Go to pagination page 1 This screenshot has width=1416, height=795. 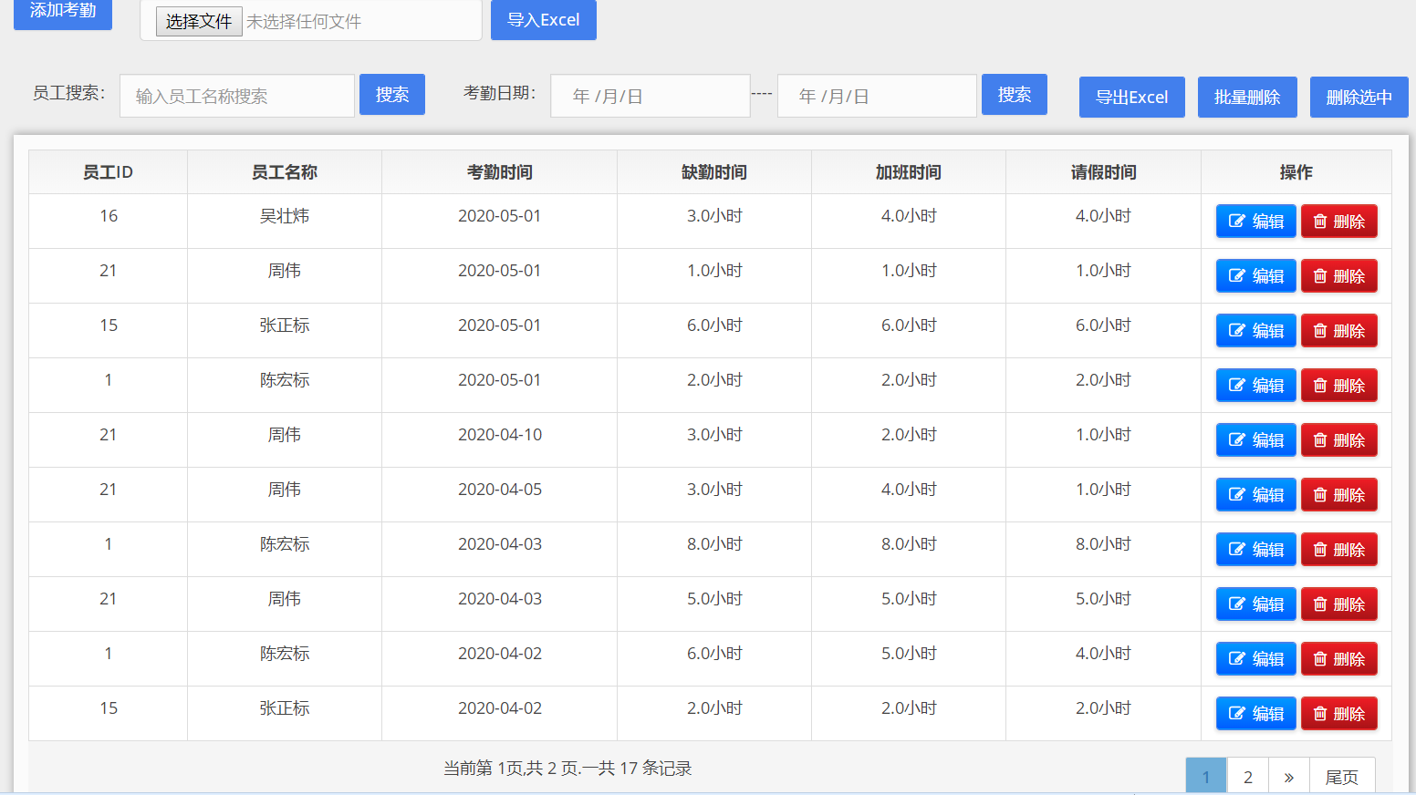coord(1206,777)
